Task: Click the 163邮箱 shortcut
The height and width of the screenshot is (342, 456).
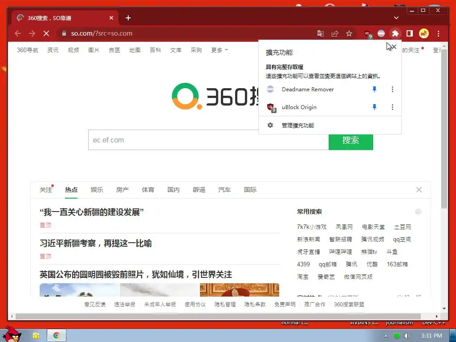Action: point(397,265)
